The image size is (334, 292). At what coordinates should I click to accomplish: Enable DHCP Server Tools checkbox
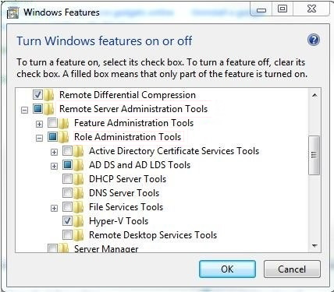[67, 179]
